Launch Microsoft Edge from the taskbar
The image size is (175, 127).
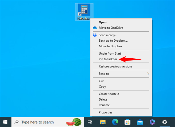pyautogui.click(x=115, y=122)
